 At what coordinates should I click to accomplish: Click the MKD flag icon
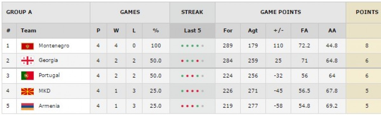(x=27, y=91)
